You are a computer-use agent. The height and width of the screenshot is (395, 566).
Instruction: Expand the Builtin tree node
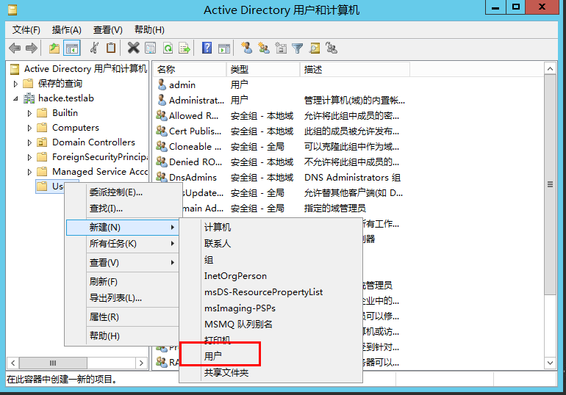(x=29, y=113)
